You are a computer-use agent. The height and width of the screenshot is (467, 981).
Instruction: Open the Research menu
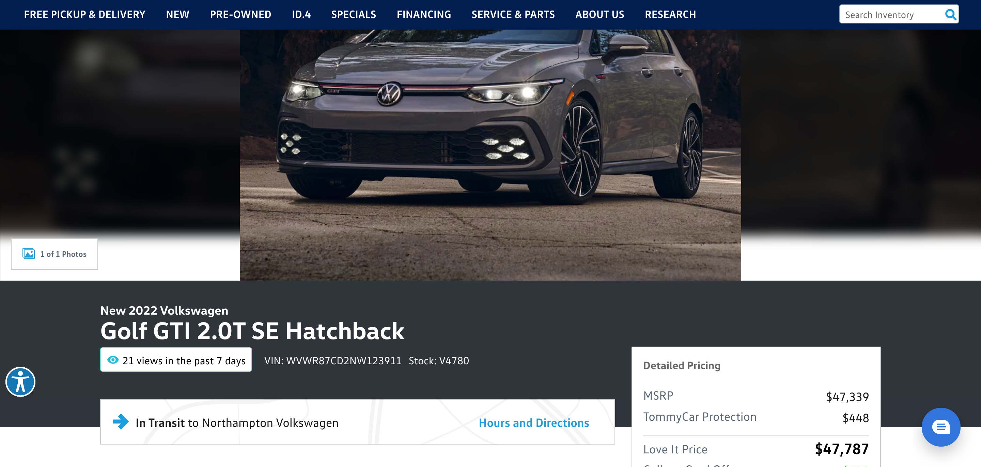coord(670,14)
